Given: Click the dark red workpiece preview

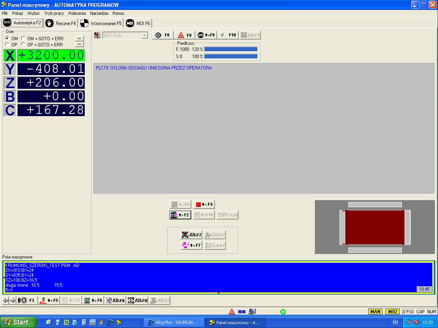Looking at the screenshot, I should coord(375,227).
